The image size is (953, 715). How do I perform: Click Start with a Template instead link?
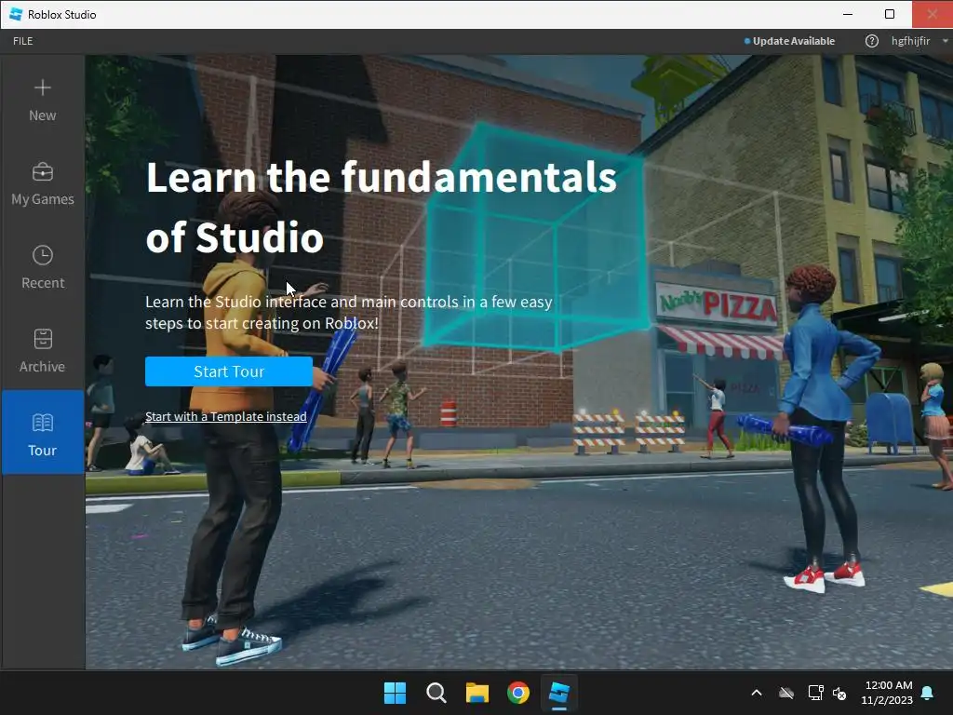[225, 416]
